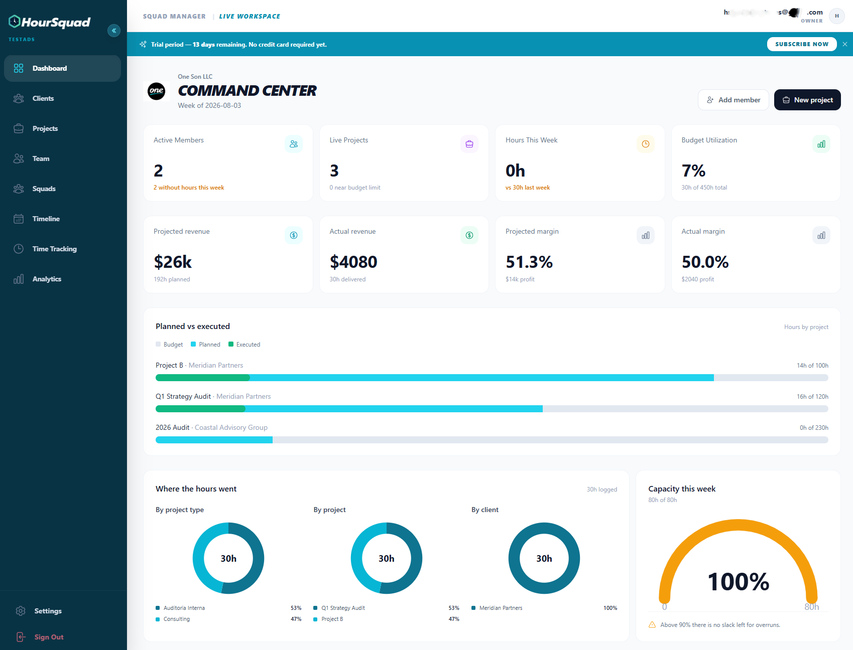Viewport: 853px width, 650px height.
Task: Click the Squad Manager breadcrumb
Action: click(x=174, y=17)
